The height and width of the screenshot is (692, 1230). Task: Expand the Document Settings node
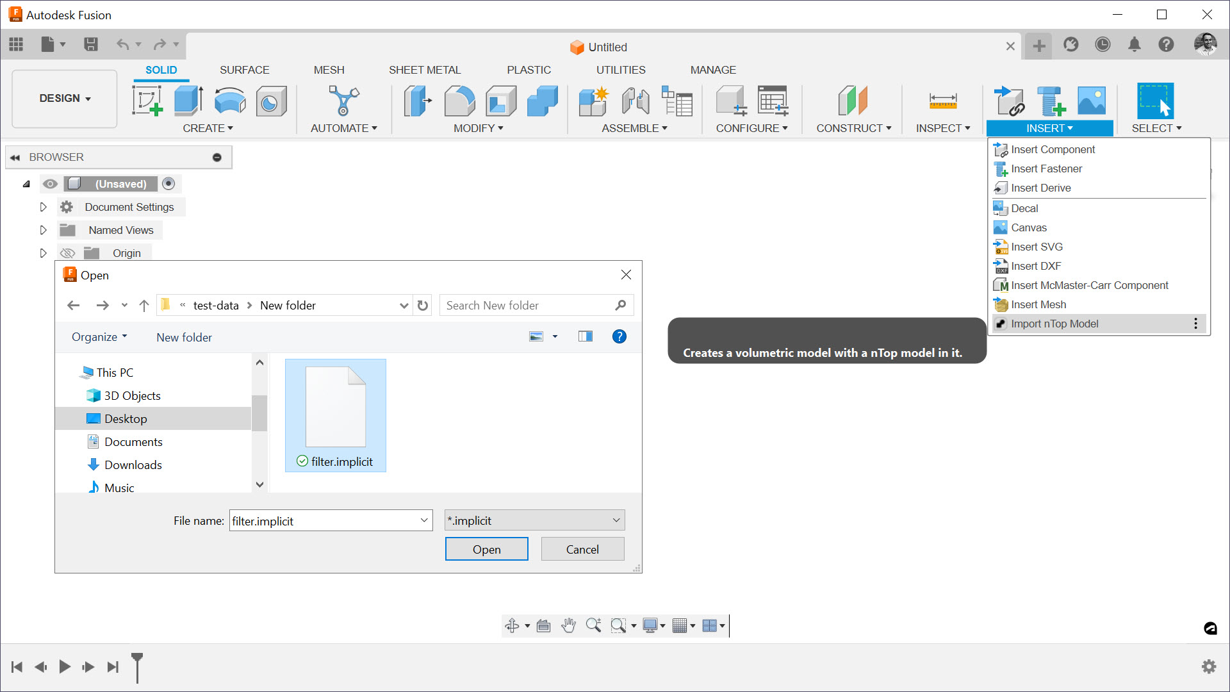(x=43, y=207)
